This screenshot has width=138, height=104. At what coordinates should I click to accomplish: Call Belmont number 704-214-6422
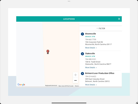(91, 76)
